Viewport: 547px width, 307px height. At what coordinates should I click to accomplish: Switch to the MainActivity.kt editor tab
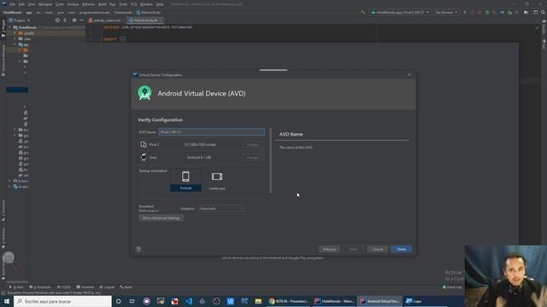145,20
